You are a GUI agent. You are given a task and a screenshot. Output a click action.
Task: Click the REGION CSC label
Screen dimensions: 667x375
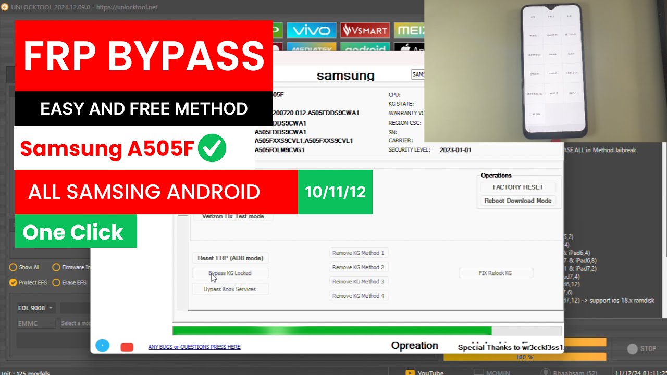click(405, 123)
